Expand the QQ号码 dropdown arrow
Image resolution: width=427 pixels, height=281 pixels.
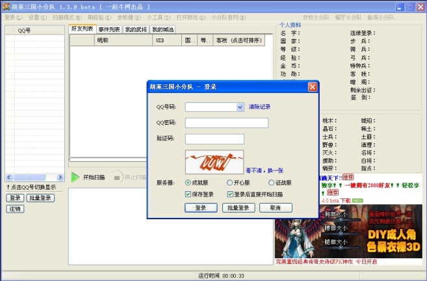240,107
